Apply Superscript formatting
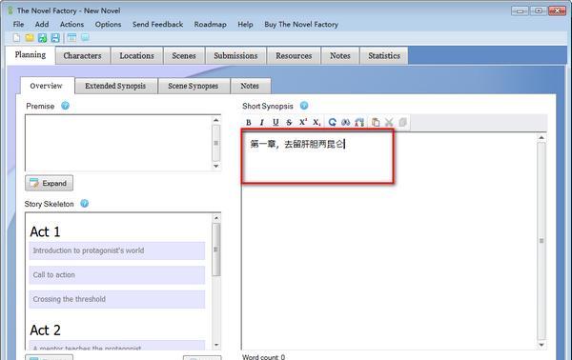This screenshot has height=360, width=572. click(303, 123)
